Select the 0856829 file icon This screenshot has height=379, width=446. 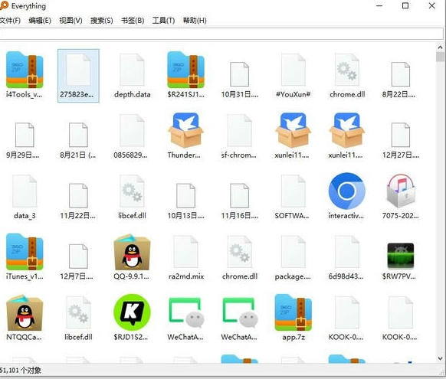132,131
